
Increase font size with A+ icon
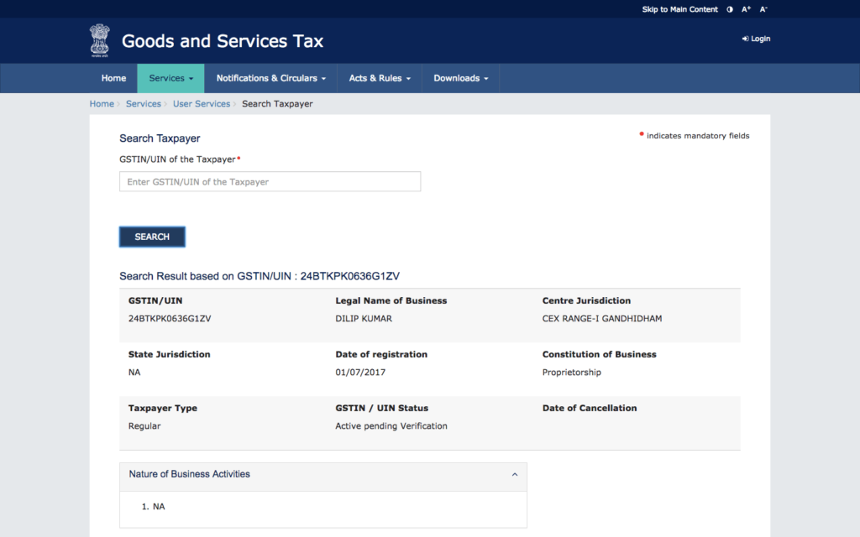pyautogui.click(x=746, y=9)
